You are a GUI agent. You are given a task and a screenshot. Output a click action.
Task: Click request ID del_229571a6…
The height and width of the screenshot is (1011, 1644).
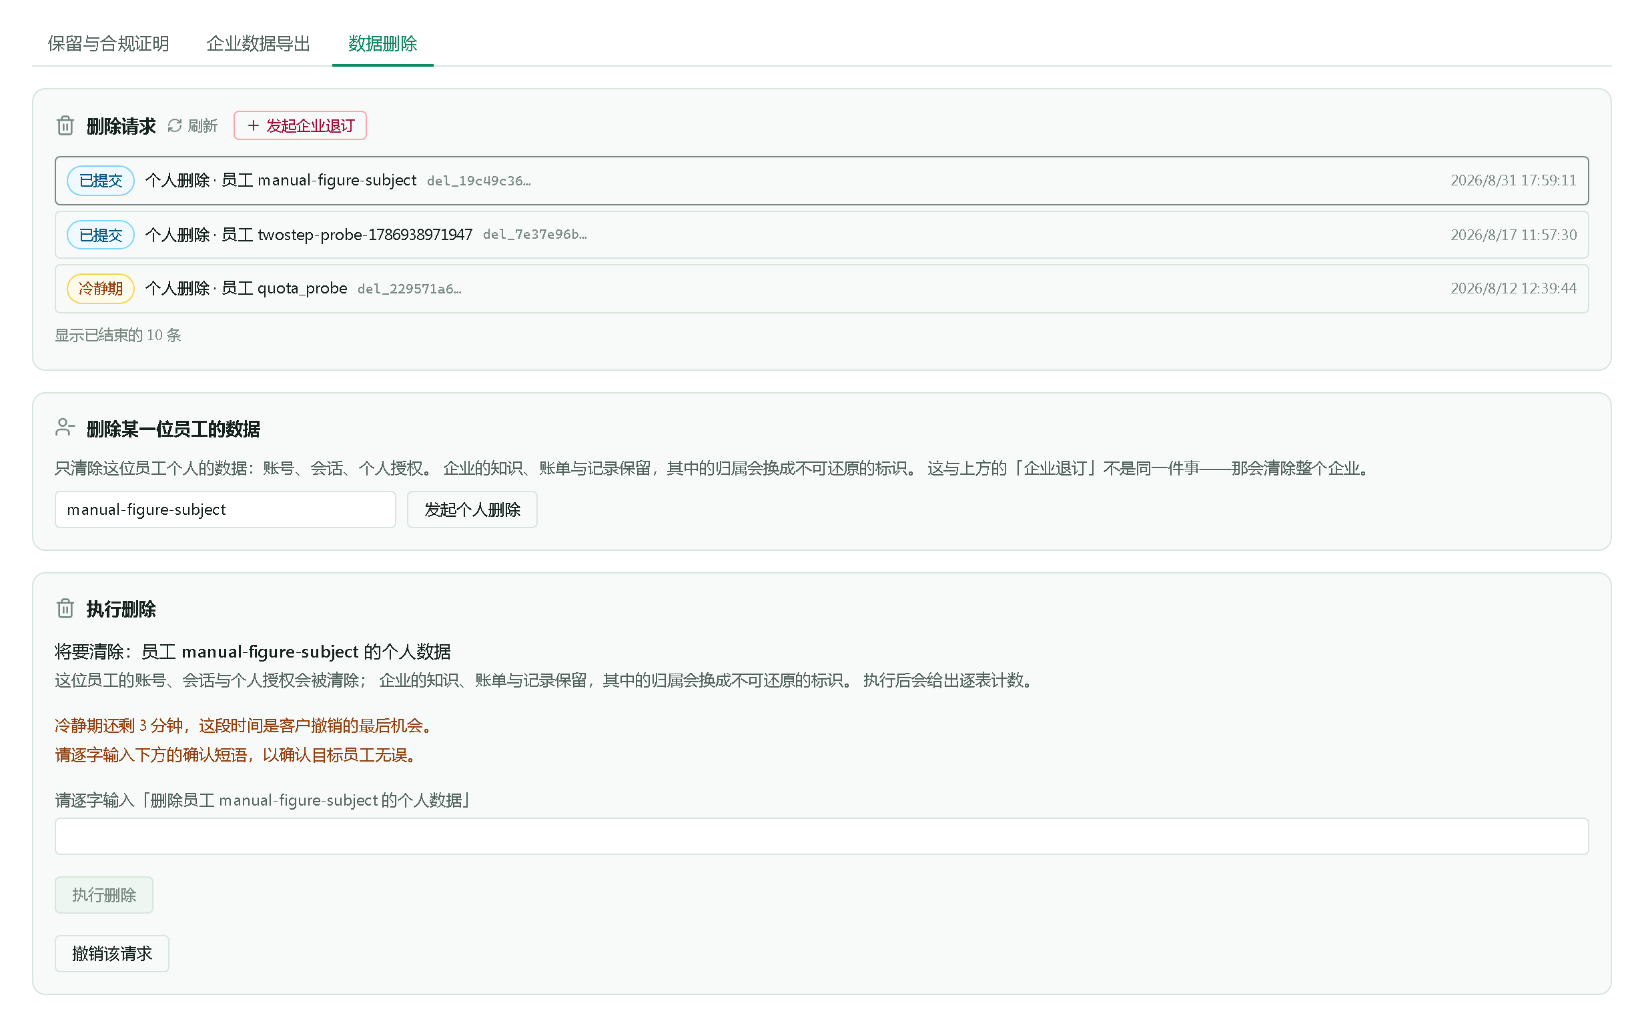[x=409, y=289]
